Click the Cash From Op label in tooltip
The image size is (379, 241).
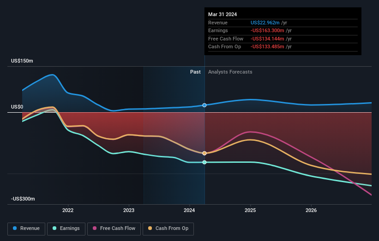click(x=224, y=47)
